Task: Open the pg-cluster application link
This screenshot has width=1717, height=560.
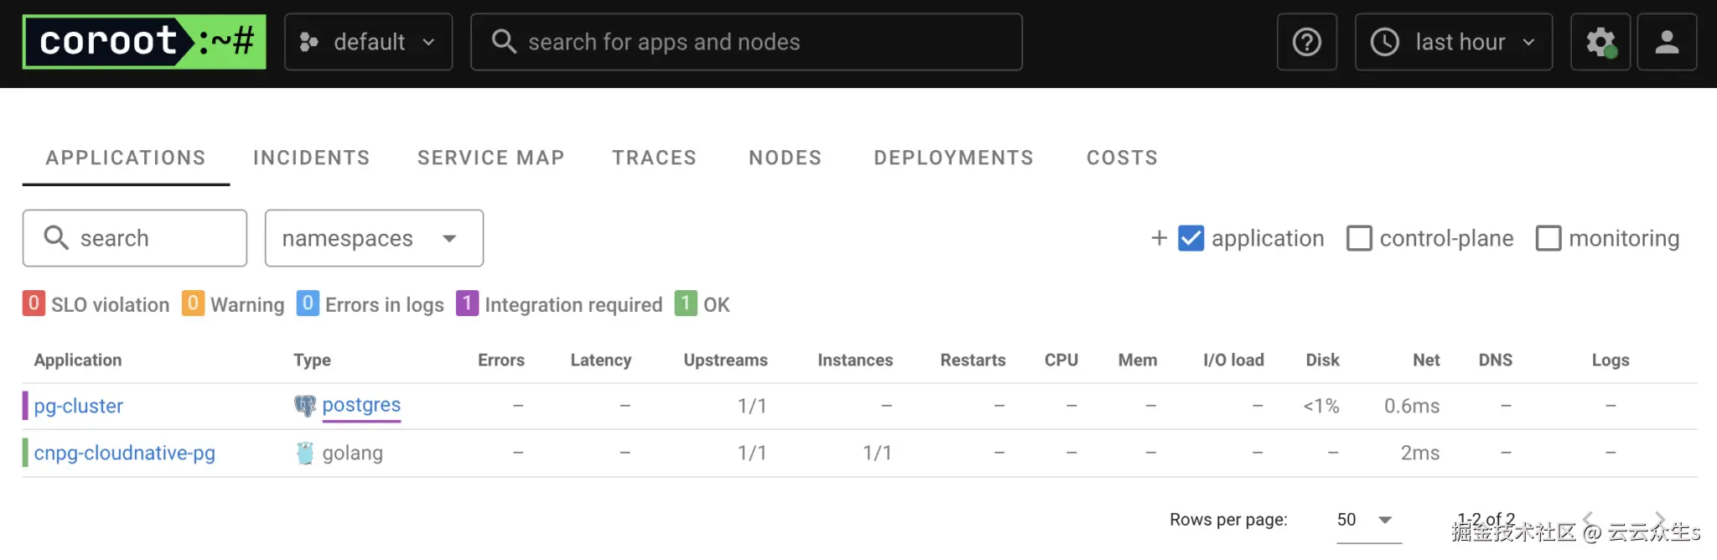Action: coord(79,406)
